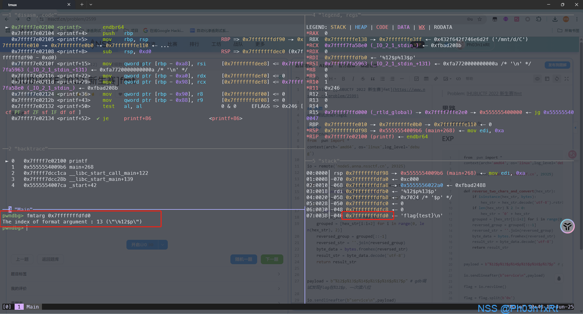Click the bookmark star icon
This screenshot has width=583, height=314.
click(479, 19)
